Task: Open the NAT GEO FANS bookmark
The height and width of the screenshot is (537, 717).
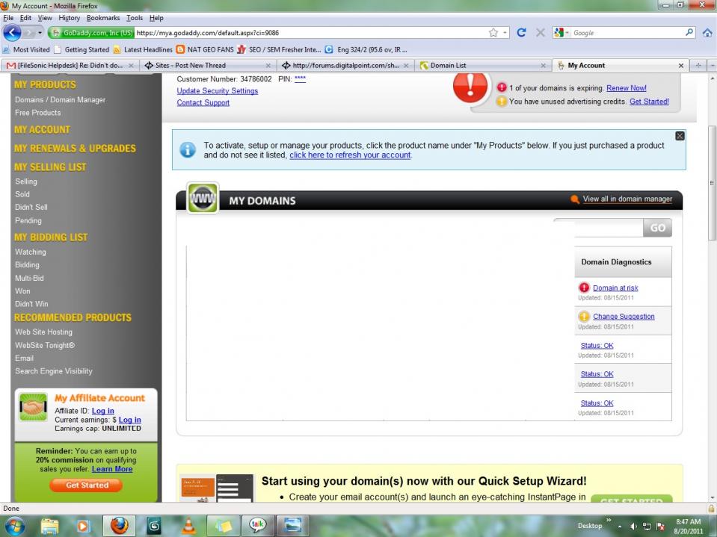Action: click(205, 49)
